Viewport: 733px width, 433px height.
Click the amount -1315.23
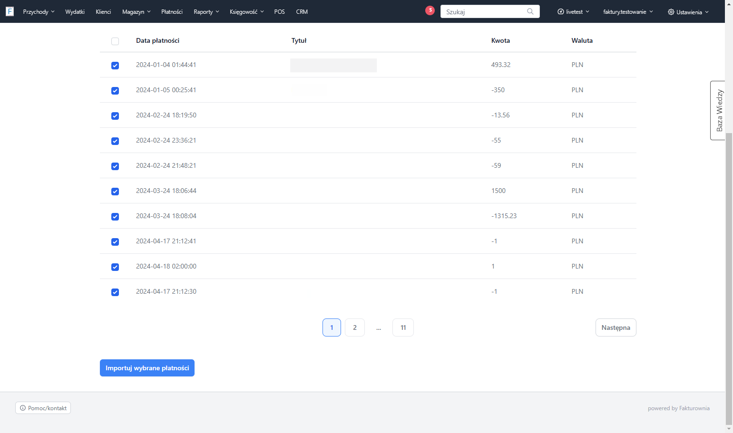click(x=504, y=216)
